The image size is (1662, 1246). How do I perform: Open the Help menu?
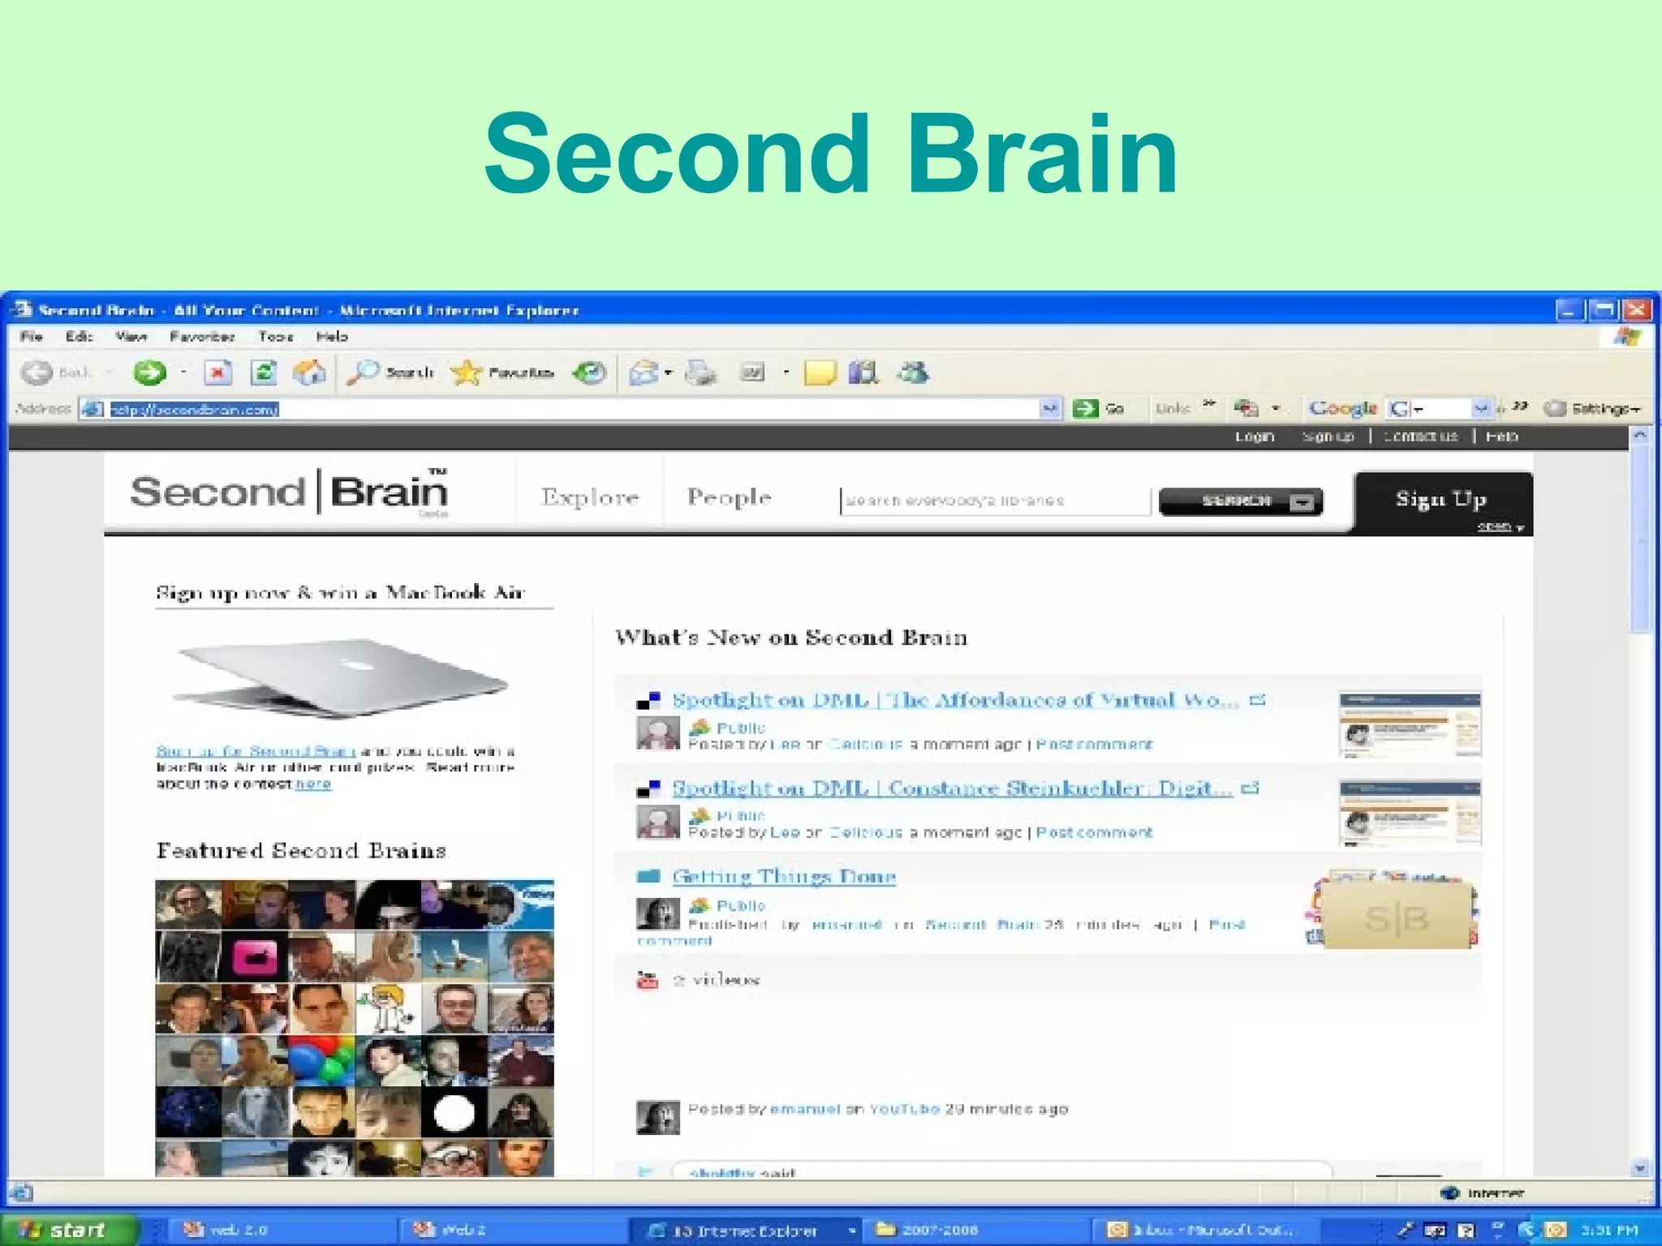tap(332, 336)
